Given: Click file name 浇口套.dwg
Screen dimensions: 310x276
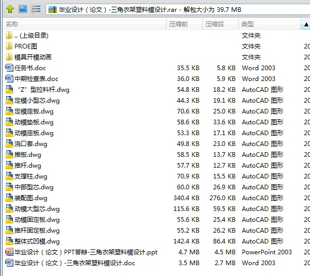Looking at the screenshot, I should tap(31, 144).
